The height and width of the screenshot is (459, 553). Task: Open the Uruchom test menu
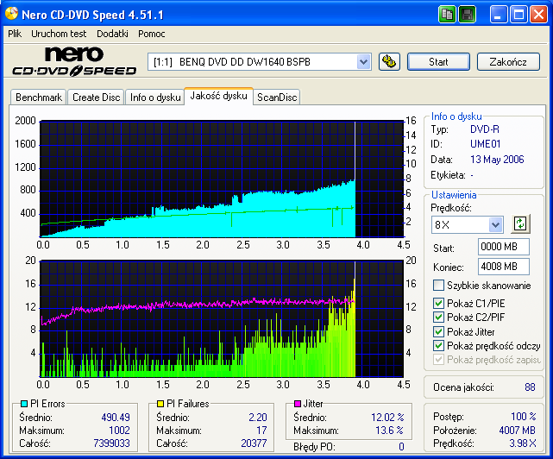pyautogui.click(x=59, y=34)
